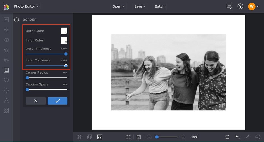
Task: Open the Inner Color swatch picker
Action: coord(64,41)
